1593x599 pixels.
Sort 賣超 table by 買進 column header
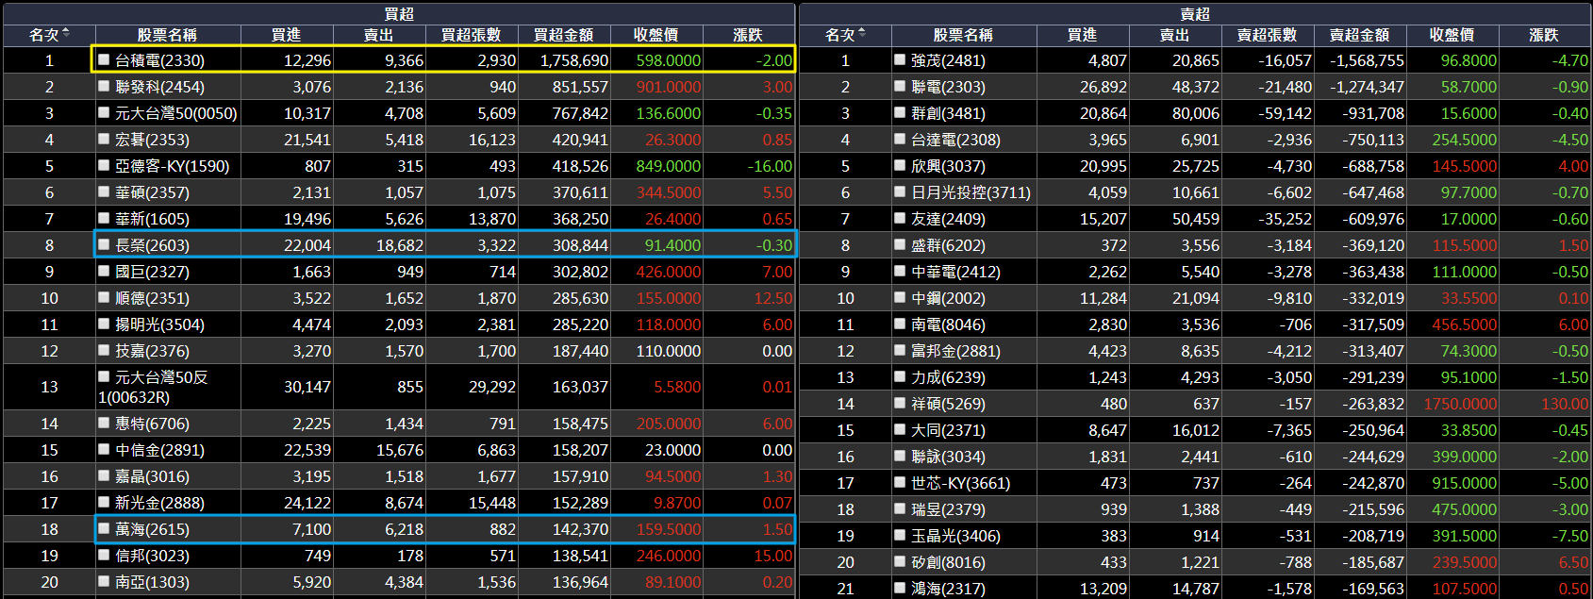tap(1083, 35)
